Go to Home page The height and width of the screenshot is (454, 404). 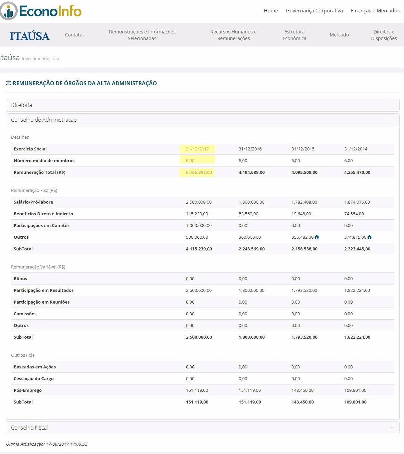(x=271, y=11)
